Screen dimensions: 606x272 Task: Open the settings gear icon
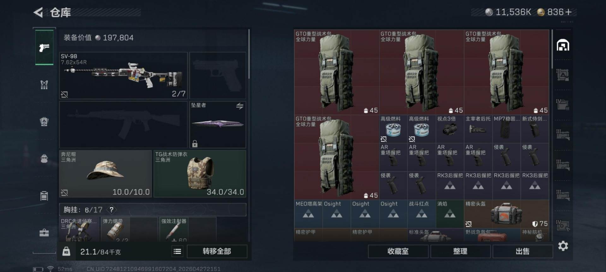563,246
